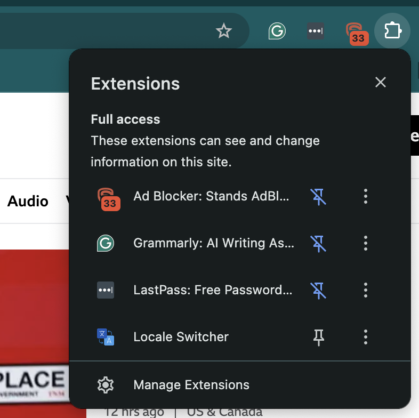Pin Locale Switcher to the toolbar
The image size is (419, 418).
click(319, 337)
